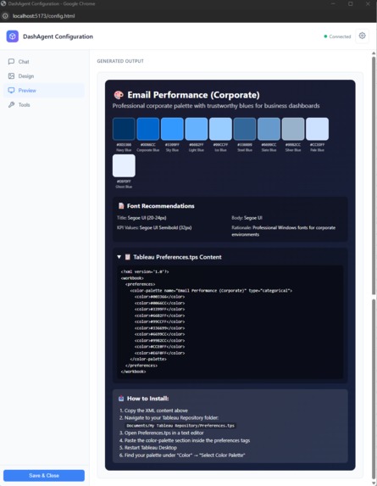
Task: Click the Connected status label
Action: pyautogui.click(x=340, y=36)
